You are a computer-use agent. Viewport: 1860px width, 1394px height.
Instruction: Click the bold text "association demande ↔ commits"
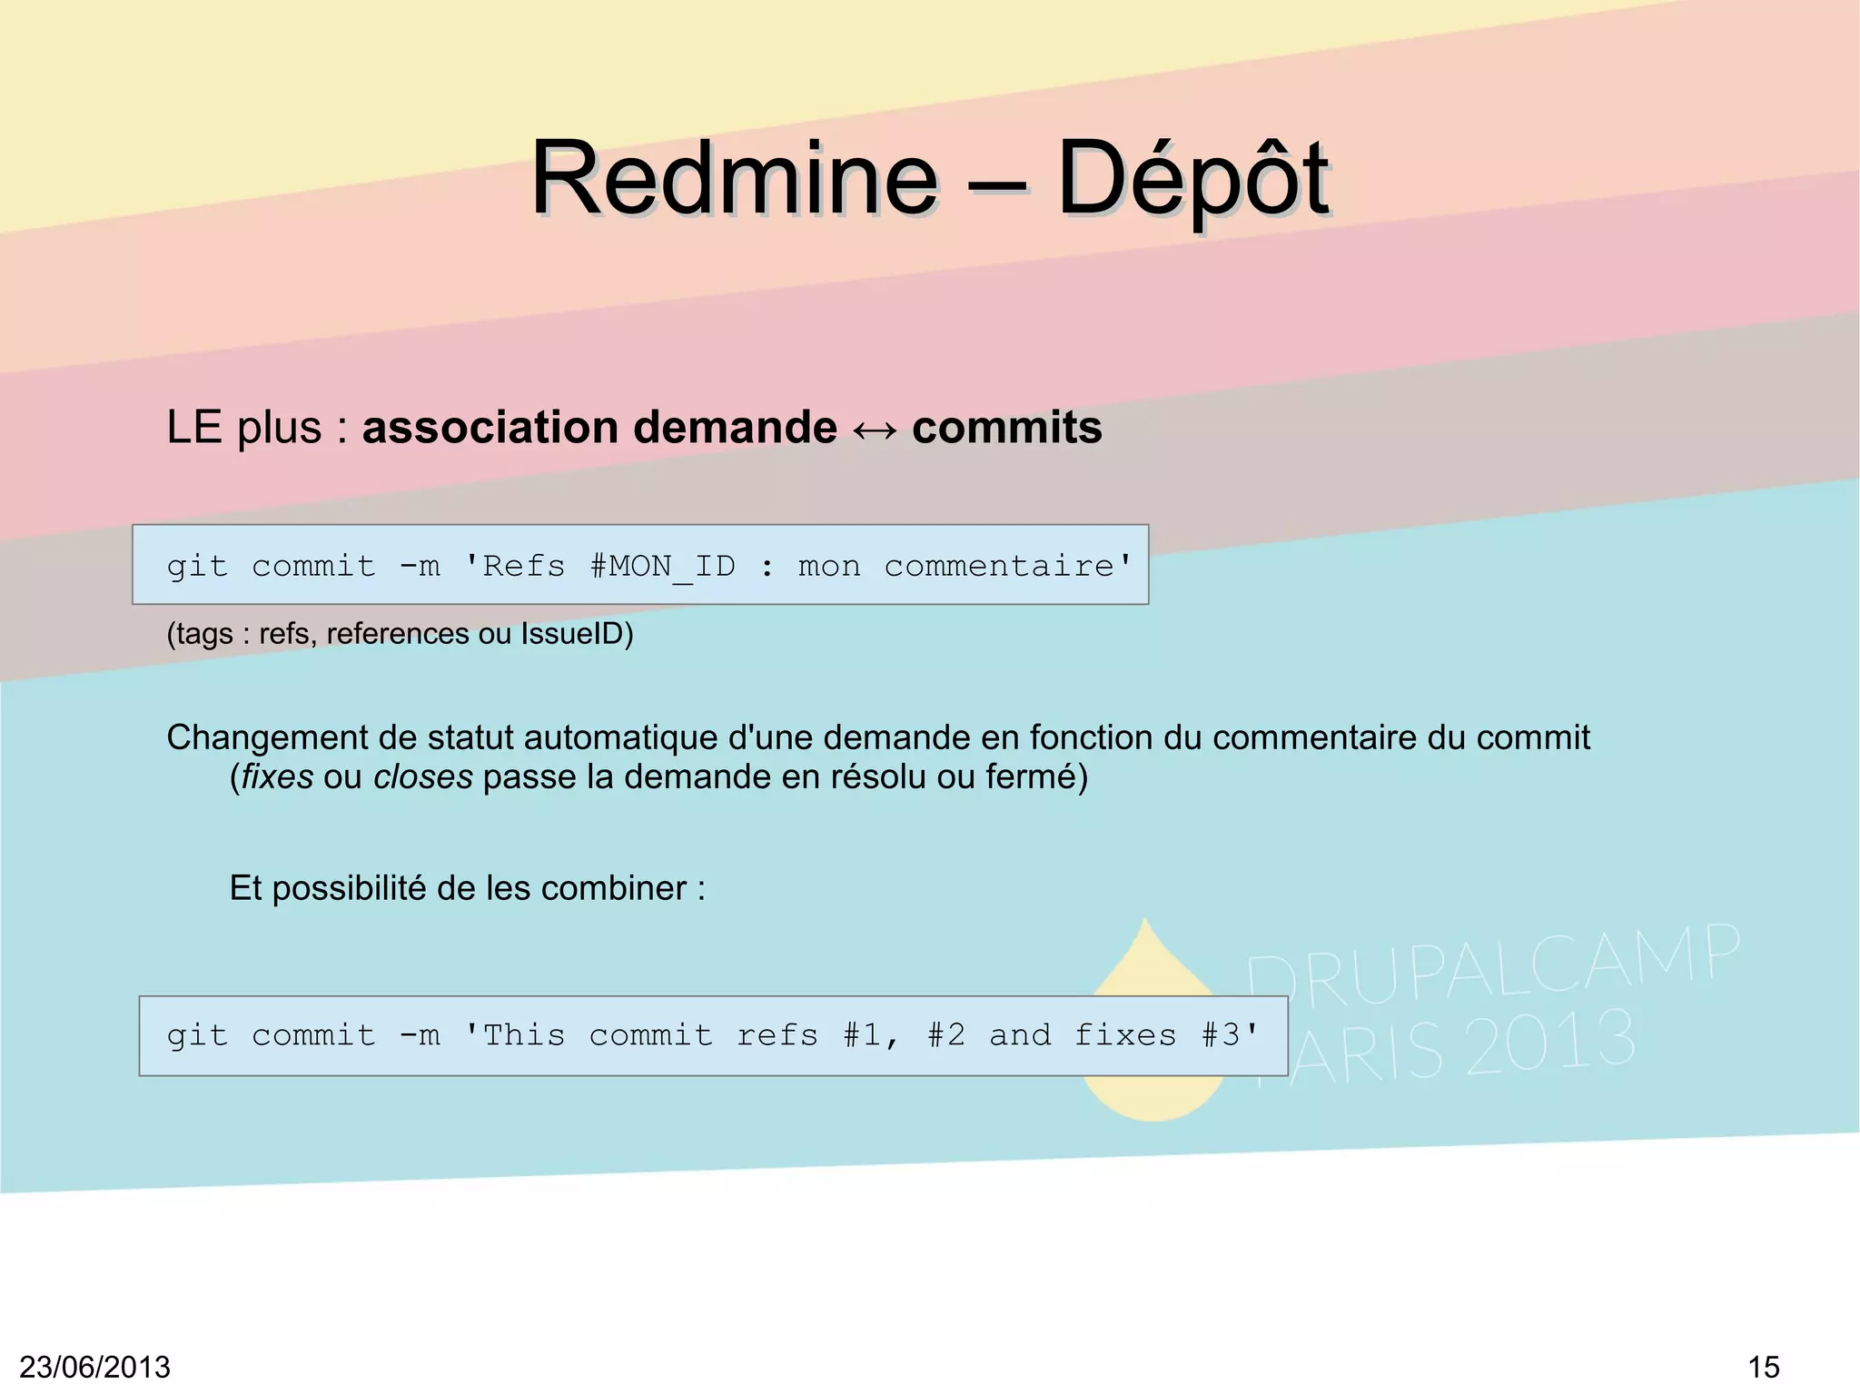point(732,428)
